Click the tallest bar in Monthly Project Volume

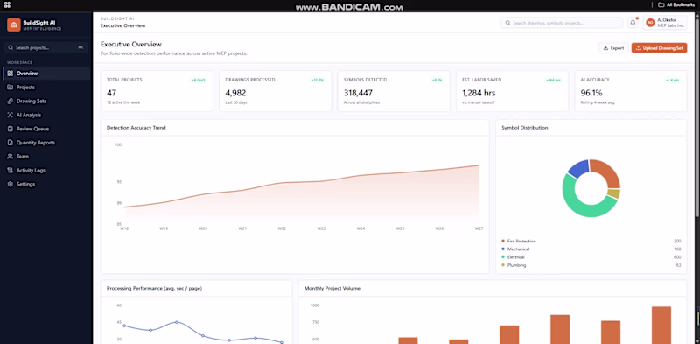pyautogui.click(x=661, y=326)
